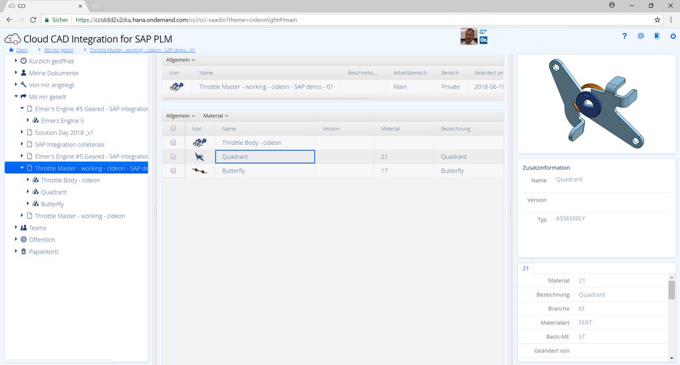Check the Quadrant row checkbox
This screenshot has width=680, height=365.
[x=174, y=156]
